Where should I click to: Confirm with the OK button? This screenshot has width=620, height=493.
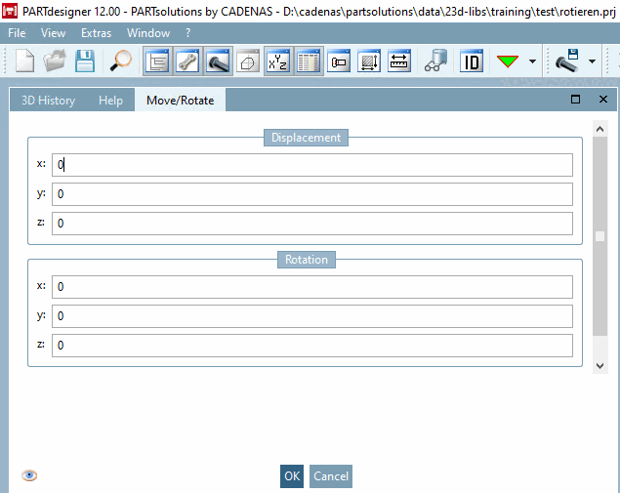coord(292,476)
